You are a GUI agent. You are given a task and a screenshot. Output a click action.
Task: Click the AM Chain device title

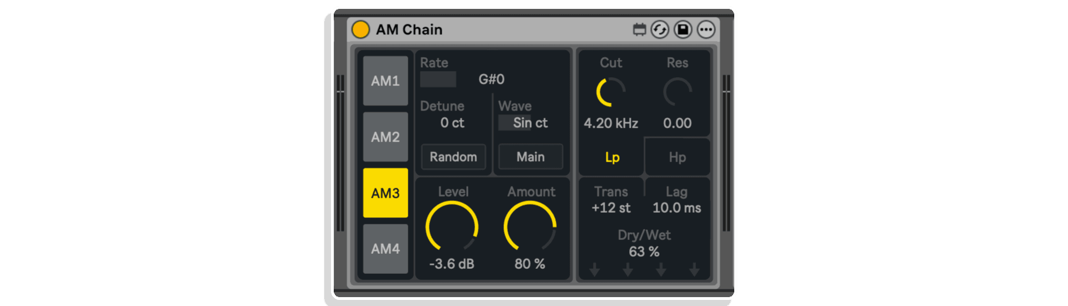click(409, 29)
